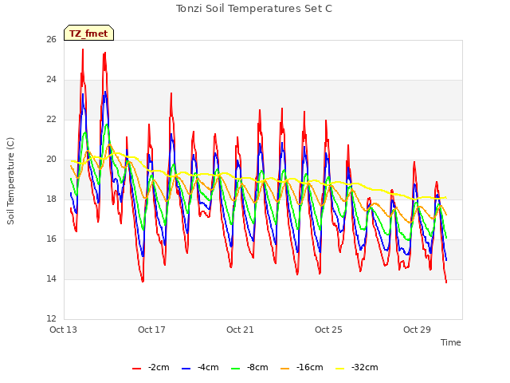
Task: Click the 26 y-axis tick label
Action: coord(51,40)
